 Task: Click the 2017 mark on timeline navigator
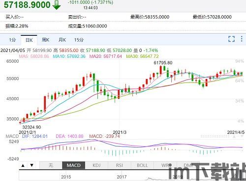coord(122,177)
